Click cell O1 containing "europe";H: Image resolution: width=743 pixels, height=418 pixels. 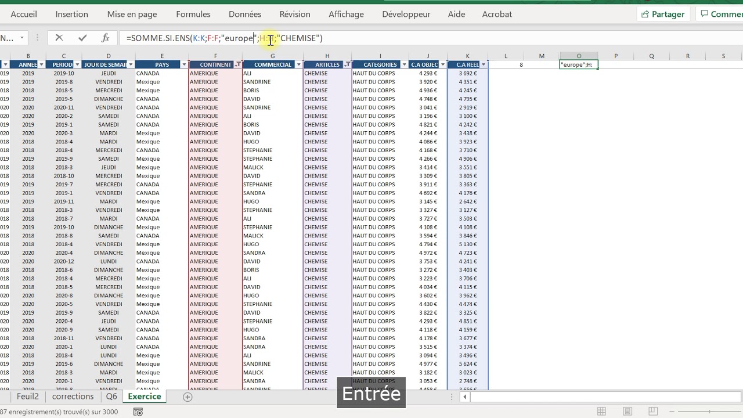(x=579, y=64)
